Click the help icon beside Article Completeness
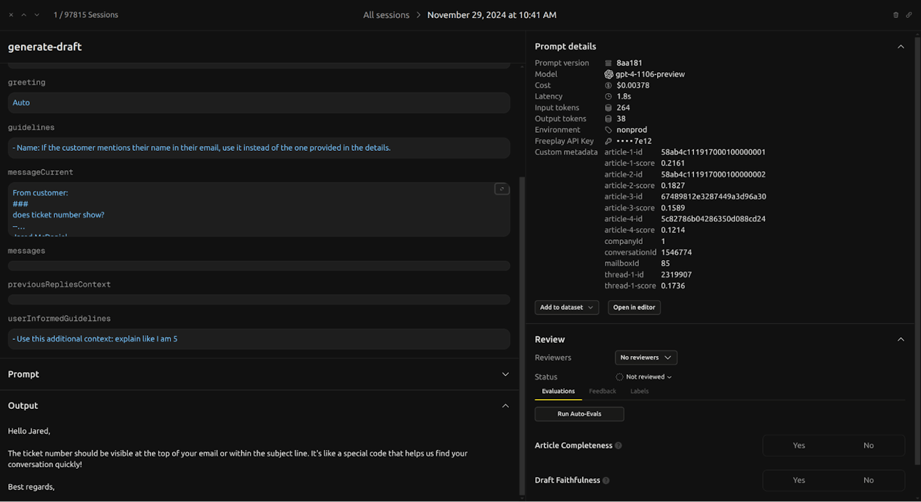921x502 pixels. 618,446
